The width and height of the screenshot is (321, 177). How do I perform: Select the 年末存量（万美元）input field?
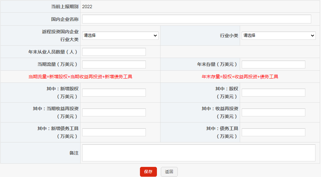(273, 65)
